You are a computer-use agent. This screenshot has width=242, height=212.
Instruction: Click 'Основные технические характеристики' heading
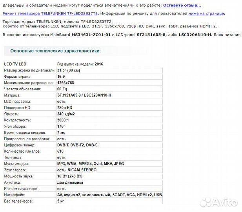[x=55, y=51]
